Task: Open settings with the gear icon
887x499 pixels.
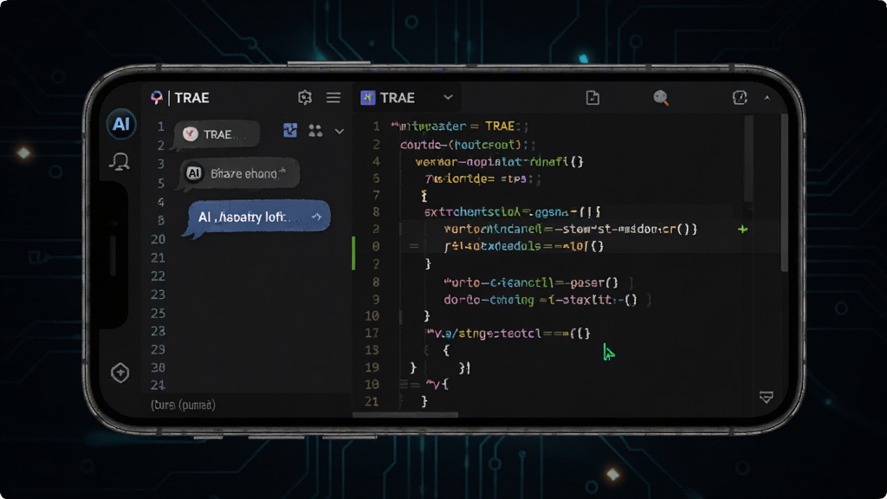Action: pyautogui.click(x=305, y=97)
